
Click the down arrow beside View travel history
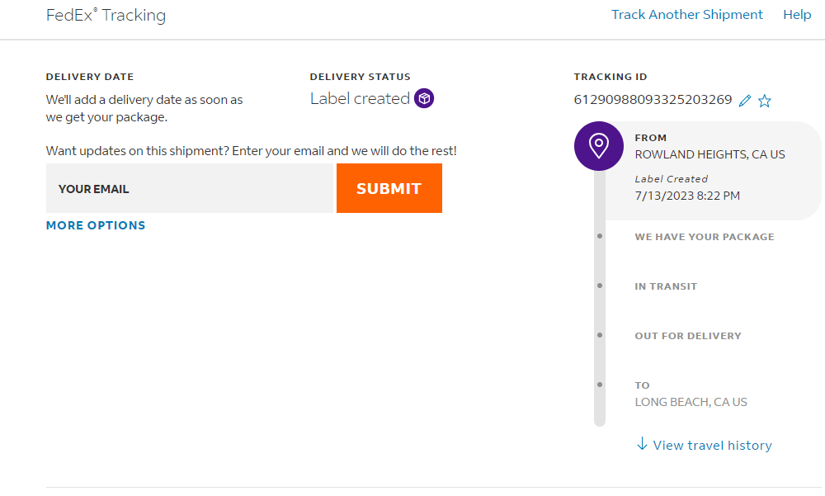click(x=642, y=444)
